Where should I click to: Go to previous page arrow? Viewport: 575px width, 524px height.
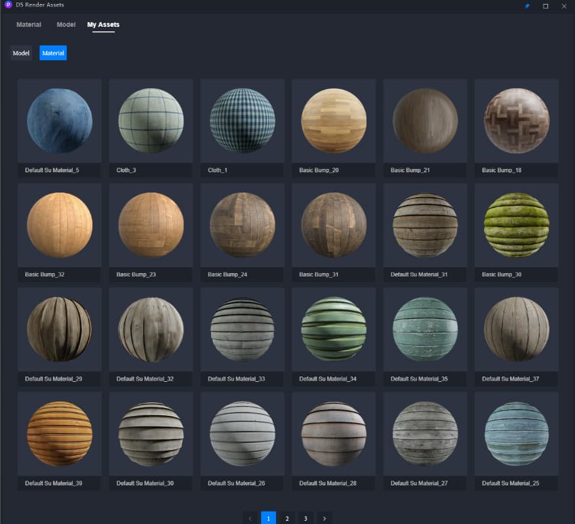click(250, 518)
